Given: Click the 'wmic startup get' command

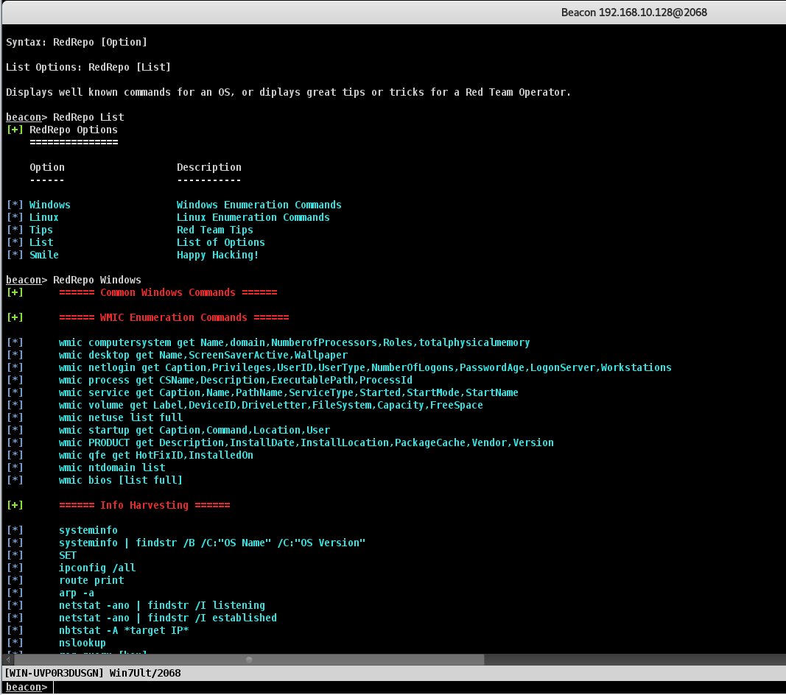Looking at the screenshot, I should (x=194, y=431).
